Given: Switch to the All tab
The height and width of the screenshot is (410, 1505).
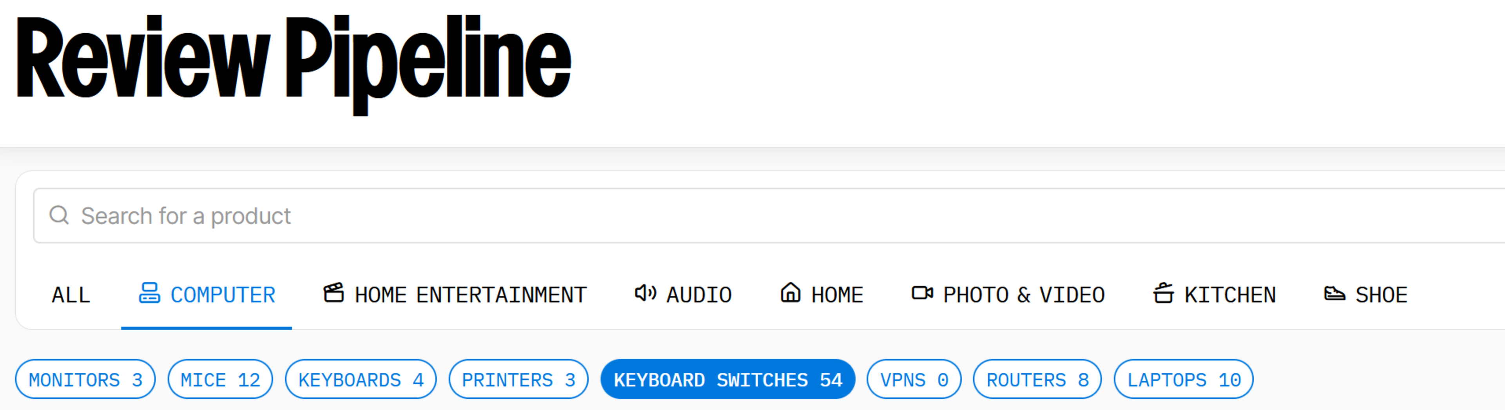Looking at the screenshot, I should pos(71,295).
